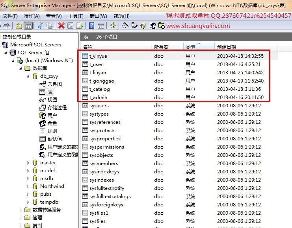292x228 pixels.
Task: Click the Forward arrow toolbar icon
Action: [x=7, y=26]
